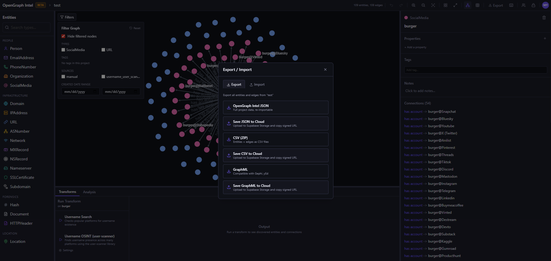This screenshot has width=551, height=261.
Task: Click the play icon for Username Search
Action: click(61, 220)
